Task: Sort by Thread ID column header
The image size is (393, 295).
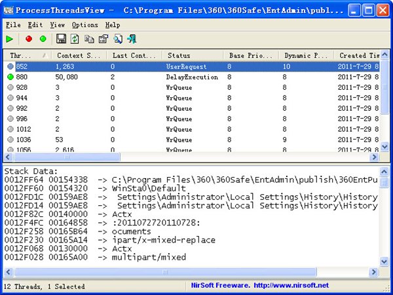Action: (x=25, y=56)
